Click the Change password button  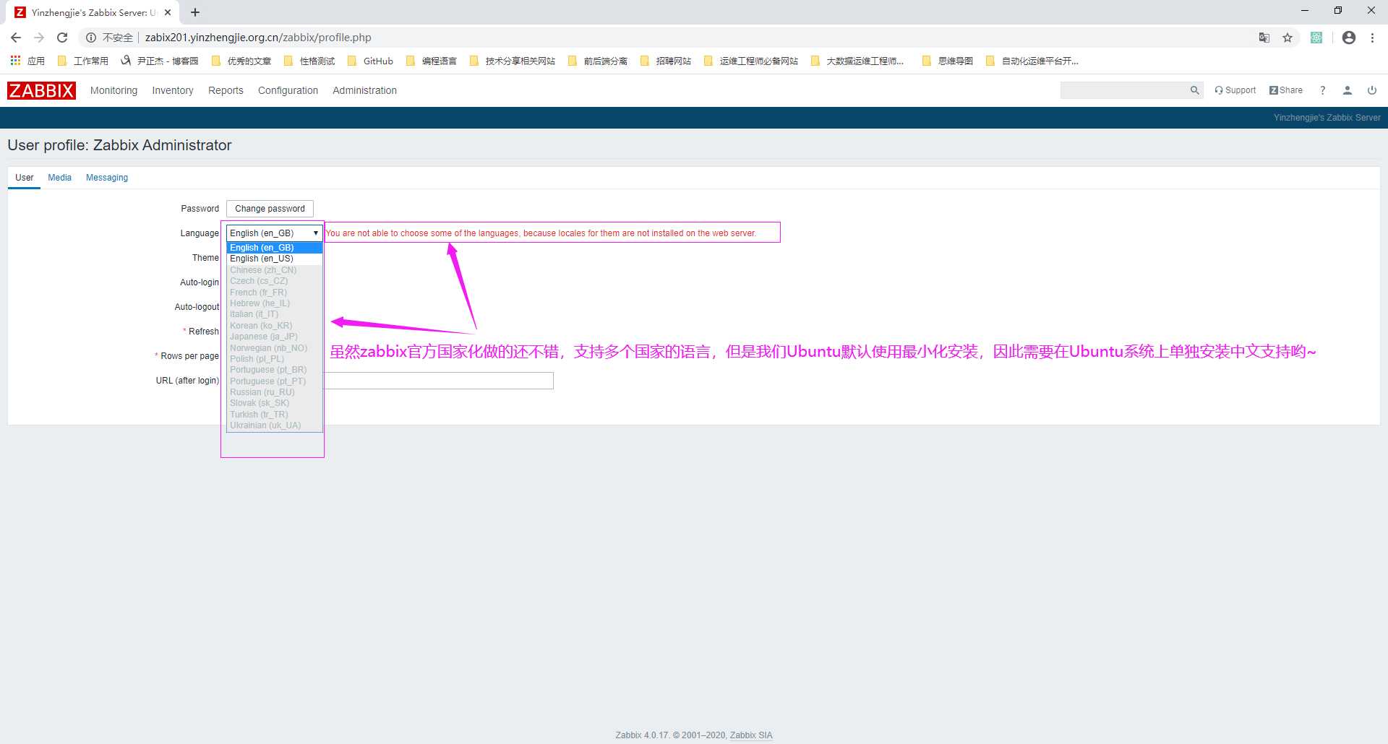pos(270,209)
